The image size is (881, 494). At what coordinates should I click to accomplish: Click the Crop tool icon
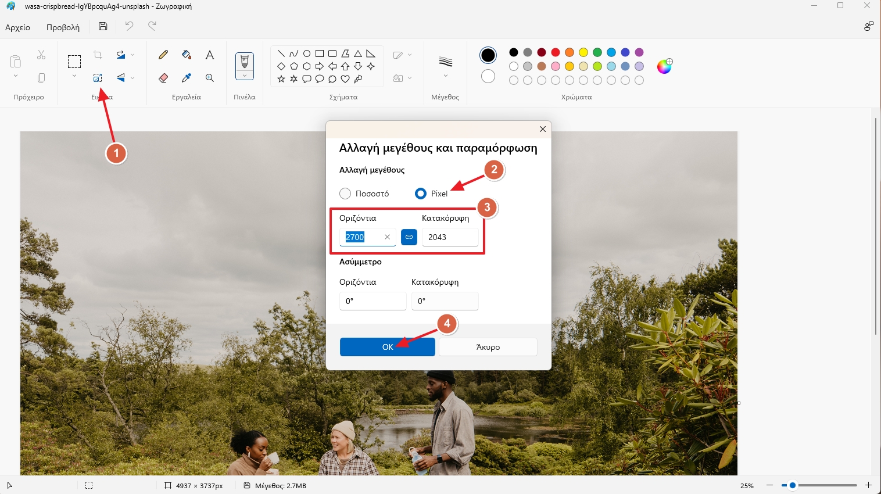pos(98,55)
